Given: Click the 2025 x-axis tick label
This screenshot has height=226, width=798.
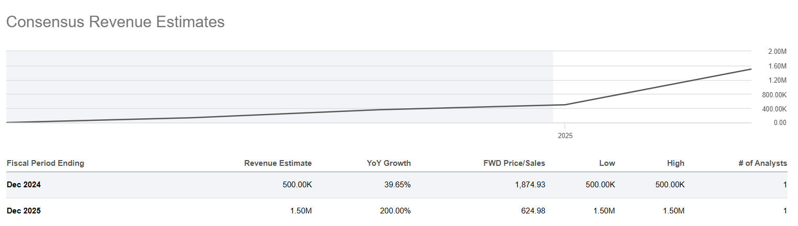Looking at the screenshot, I should tap(565, 135).
